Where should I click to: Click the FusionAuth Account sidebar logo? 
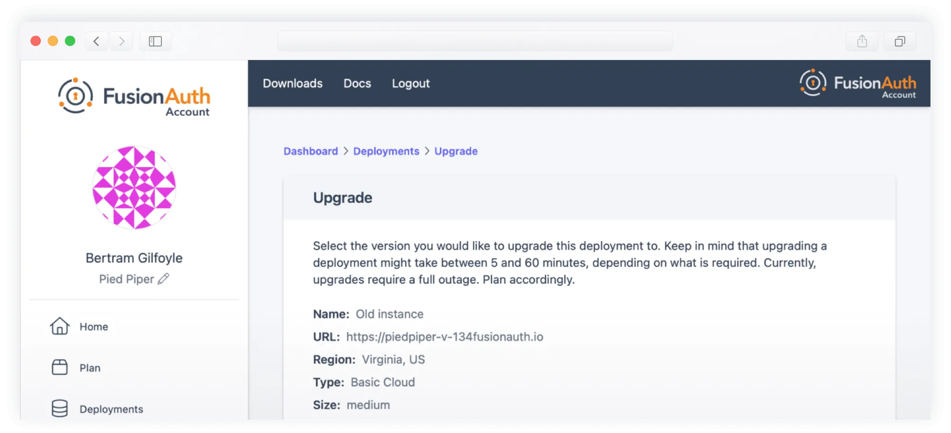134,97
